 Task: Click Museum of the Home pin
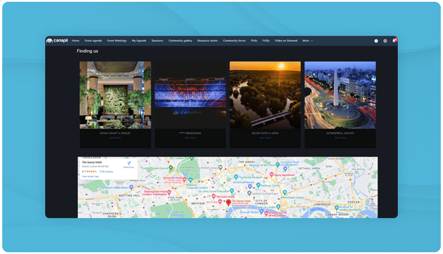click(278, 164)
